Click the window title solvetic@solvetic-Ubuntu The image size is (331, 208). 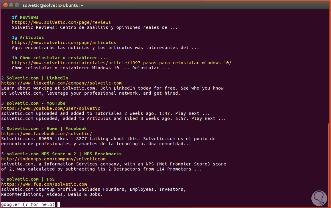53,5
